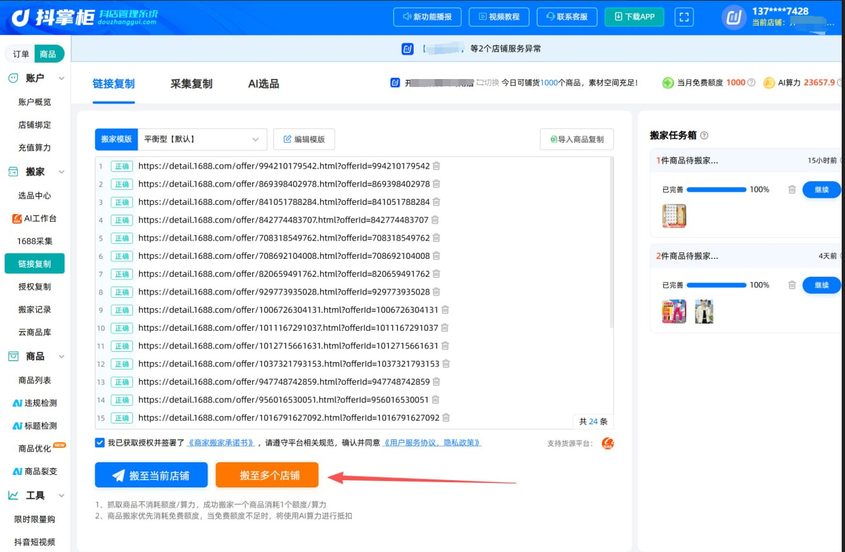845x552 pixels.
Task: Click 切换 to switch store
Action: pyautogui.click(x=487, y=83)
